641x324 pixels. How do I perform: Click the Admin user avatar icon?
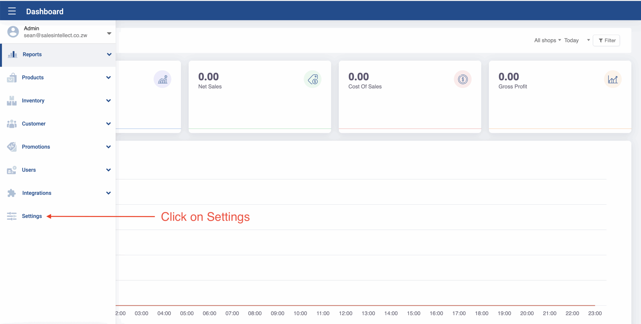click(13, 32)
